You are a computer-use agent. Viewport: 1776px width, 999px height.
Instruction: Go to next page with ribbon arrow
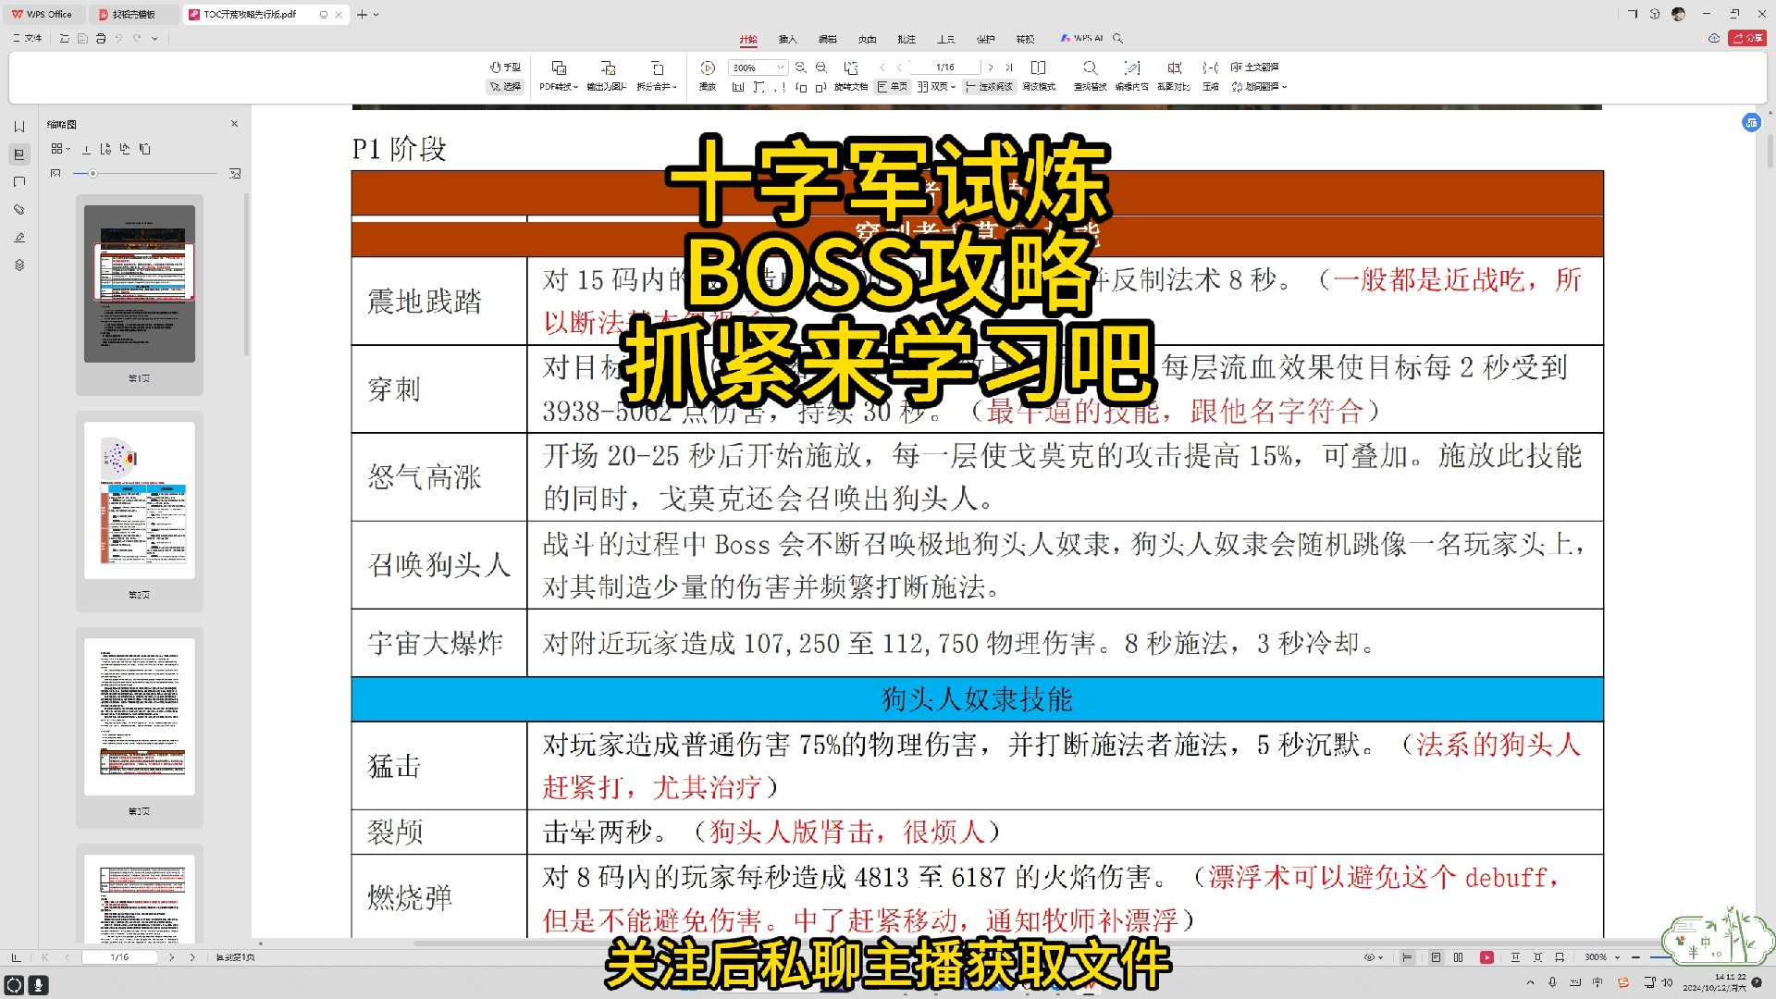coord(991,68)
